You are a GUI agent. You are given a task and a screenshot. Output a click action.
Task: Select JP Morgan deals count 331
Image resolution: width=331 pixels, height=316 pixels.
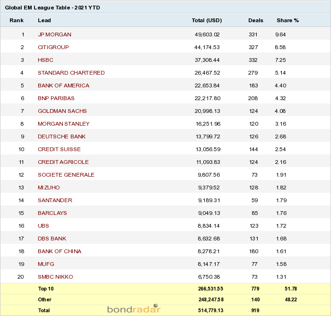[253, 34]
